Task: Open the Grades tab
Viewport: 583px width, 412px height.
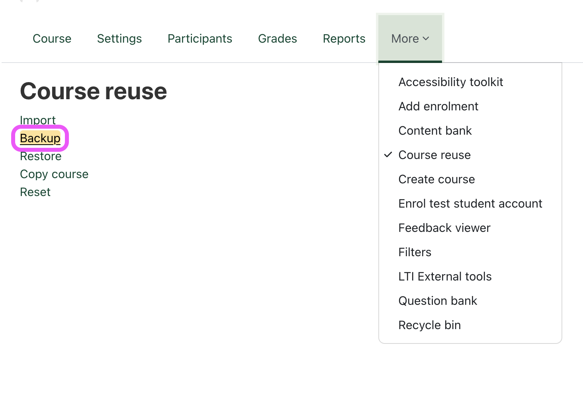Action: 278,38
